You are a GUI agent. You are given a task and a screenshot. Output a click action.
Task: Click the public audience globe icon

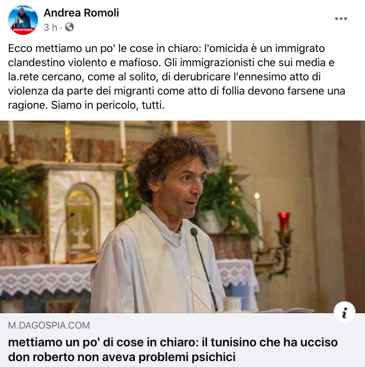point(70,27)
